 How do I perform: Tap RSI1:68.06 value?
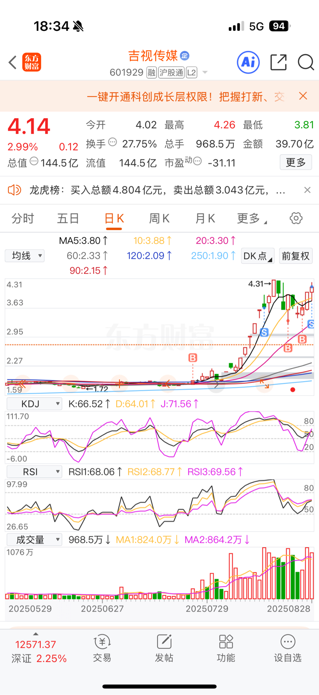[x=96, y=472]
